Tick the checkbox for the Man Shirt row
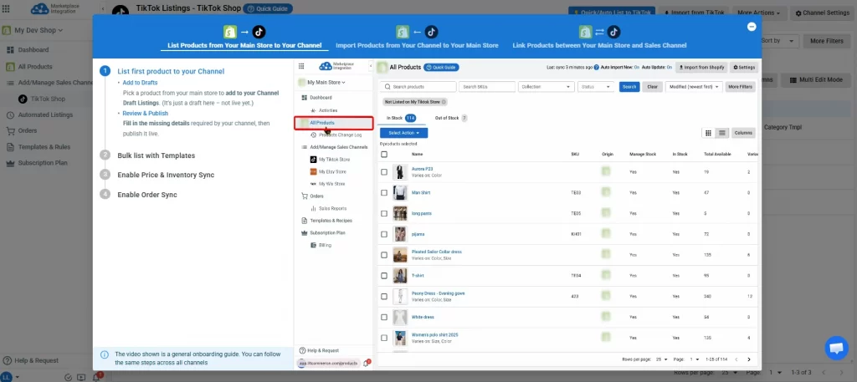The image size is (857, 382). pos(383,192)
